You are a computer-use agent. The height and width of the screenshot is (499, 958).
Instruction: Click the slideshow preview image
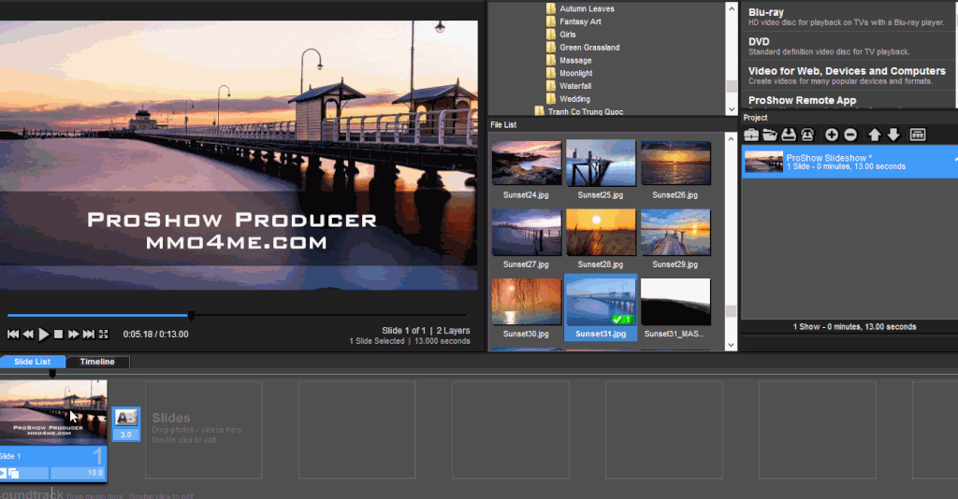[239, 155]
